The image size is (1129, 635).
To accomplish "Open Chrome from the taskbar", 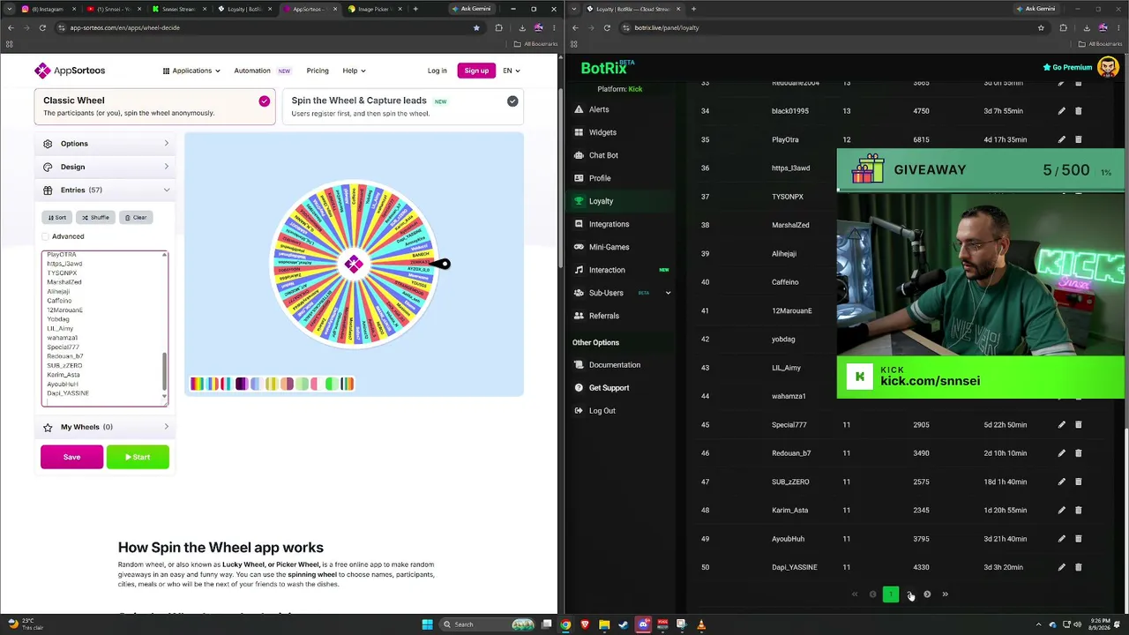I will coord(565,624).
